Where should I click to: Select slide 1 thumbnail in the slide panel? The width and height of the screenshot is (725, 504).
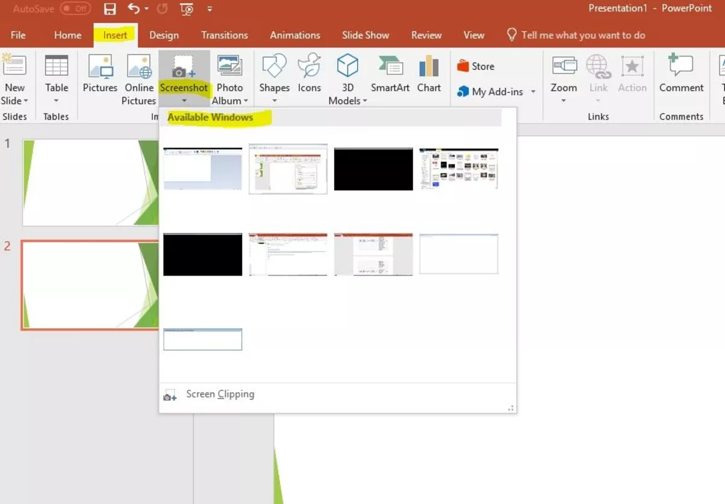[x=91, y=181]
